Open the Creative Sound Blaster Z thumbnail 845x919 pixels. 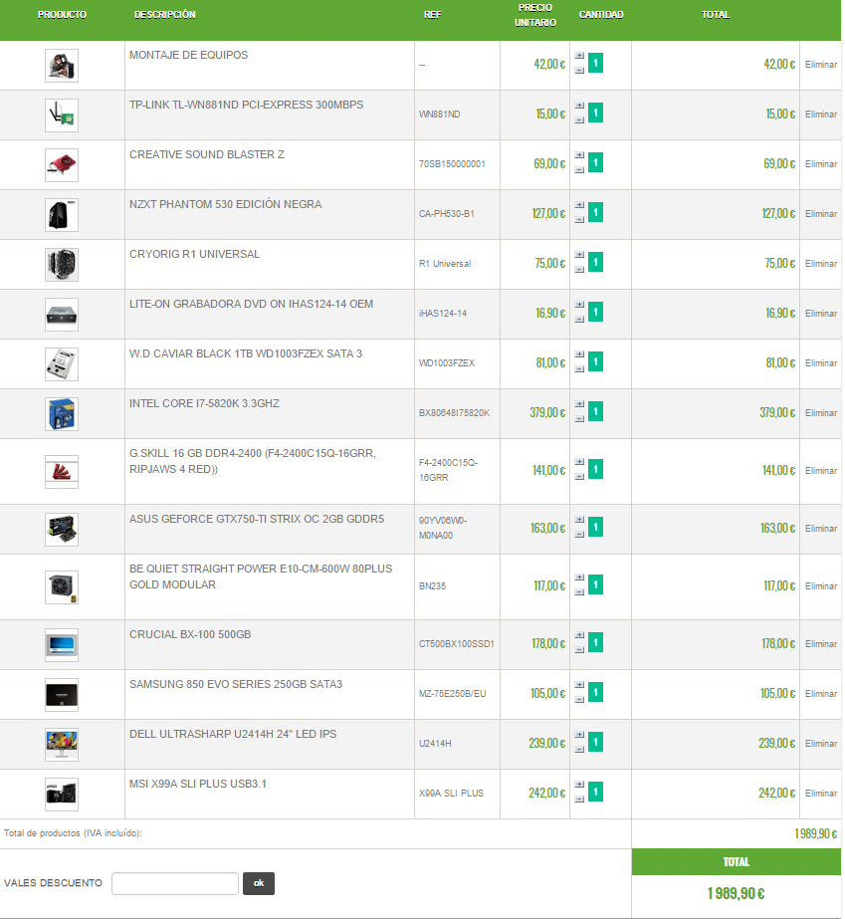coord(62,165)
